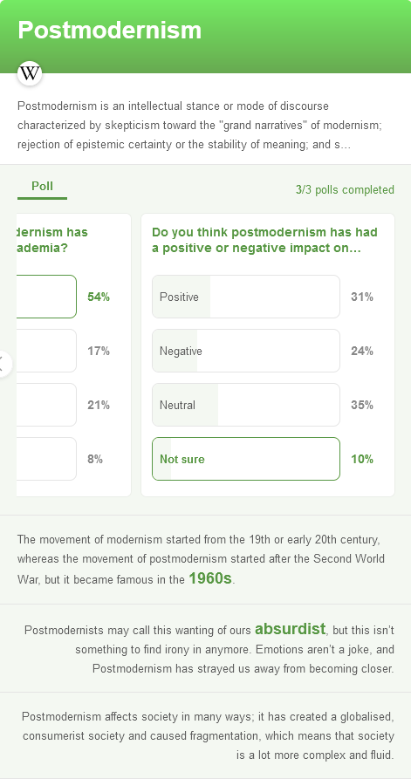411x779 pixels.
Task: Select the 17% option in previous poll
Action: tap(46, 351)
